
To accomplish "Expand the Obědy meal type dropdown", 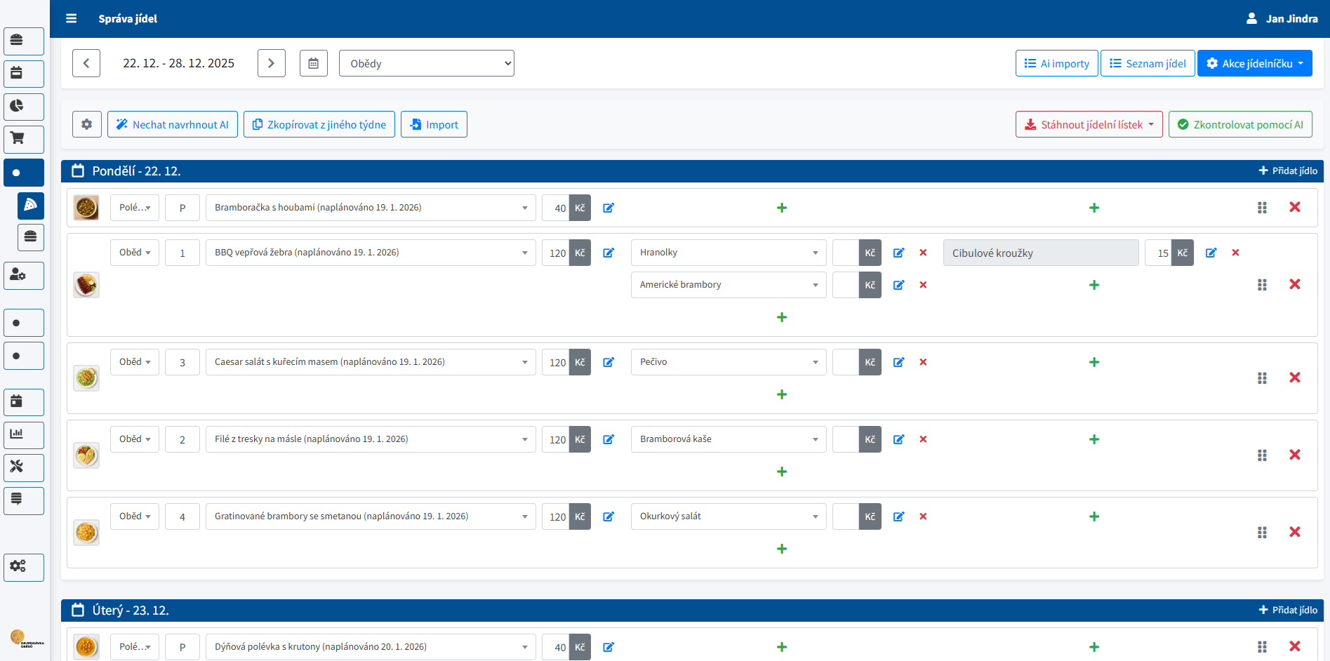I will [x=426, y=63].
